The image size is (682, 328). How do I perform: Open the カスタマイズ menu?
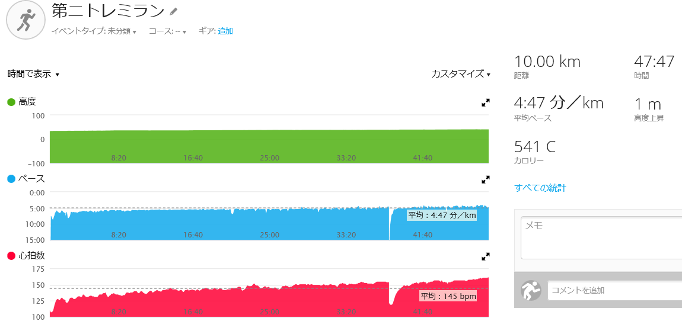[461, 74]
